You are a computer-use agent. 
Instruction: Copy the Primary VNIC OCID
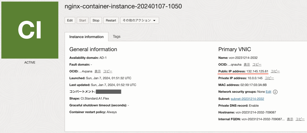pos(257,64)
